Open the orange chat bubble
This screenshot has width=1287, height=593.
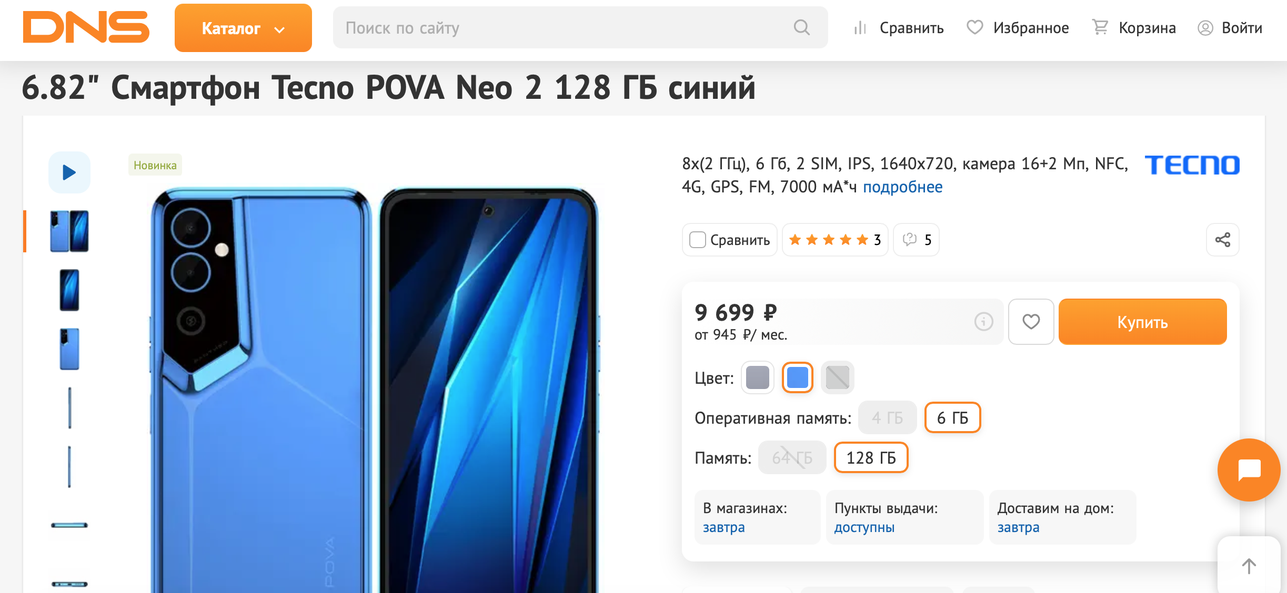[1249, 469]
